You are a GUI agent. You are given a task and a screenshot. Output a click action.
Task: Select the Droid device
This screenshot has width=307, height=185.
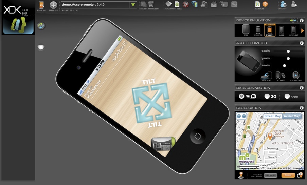click(x=282, y=31)
